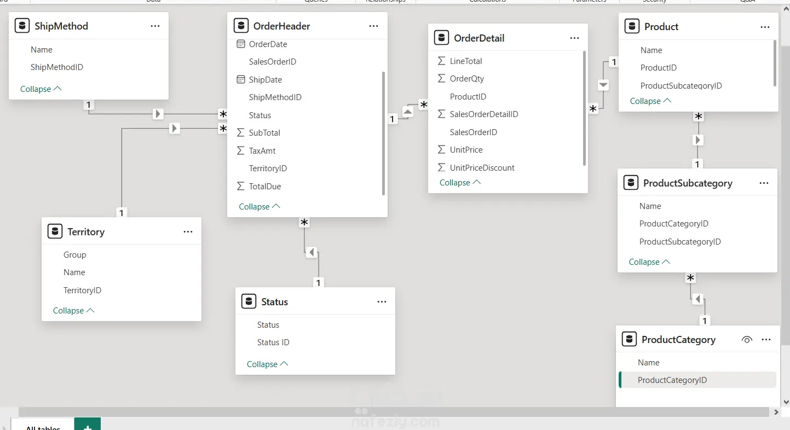The height and width of the screenshot is (430, 790).
Task: Click the sigma icon next to LineTotal
Action: [441, 61]
